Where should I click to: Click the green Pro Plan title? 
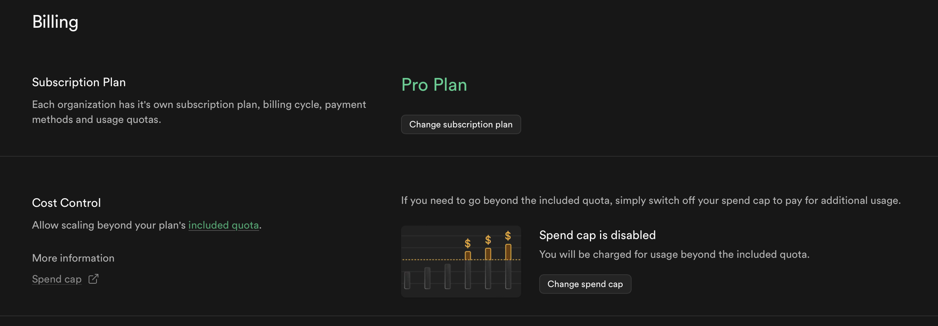pos(434,85)
